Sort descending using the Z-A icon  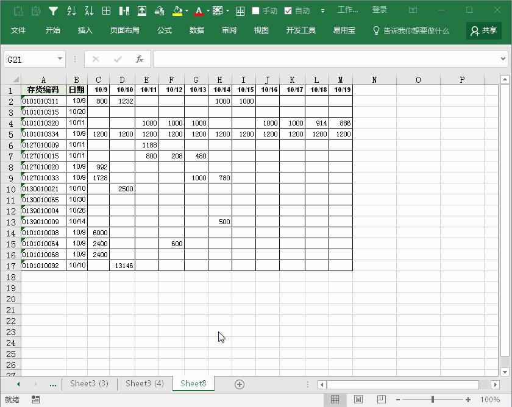tap(89, 10)
